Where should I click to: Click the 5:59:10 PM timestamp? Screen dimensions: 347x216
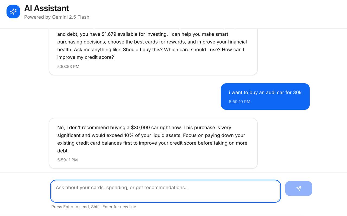coord(239,102)
